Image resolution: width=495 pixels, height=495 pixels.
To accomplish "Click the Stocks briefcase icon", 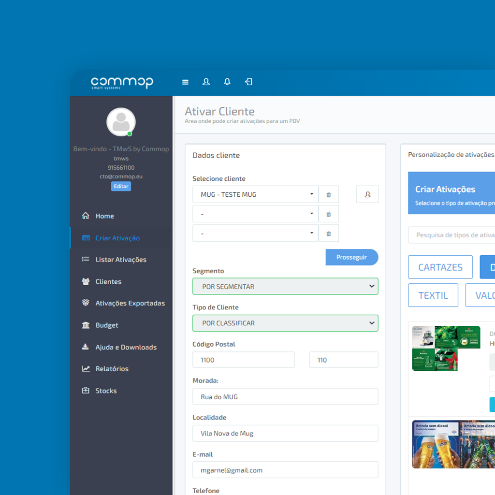I will (x=86, y=390).
